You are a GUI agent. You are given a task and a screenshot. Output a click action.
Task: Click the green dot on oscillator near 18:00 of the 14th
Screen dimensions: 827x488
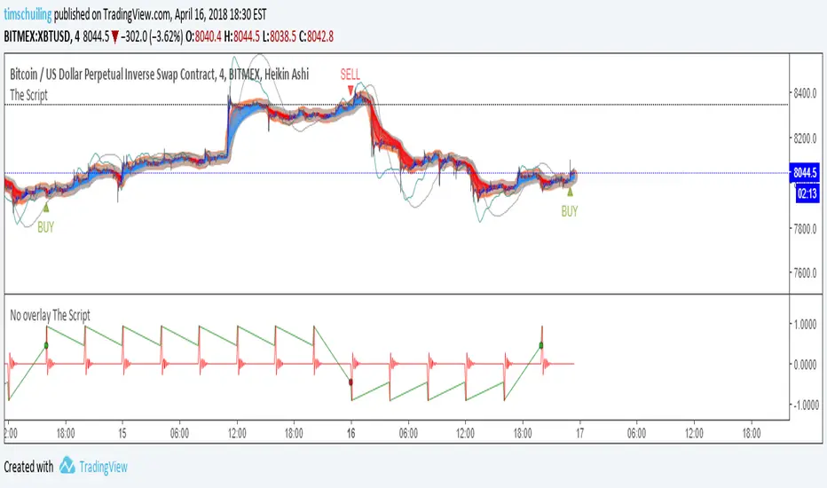point(46,345)
